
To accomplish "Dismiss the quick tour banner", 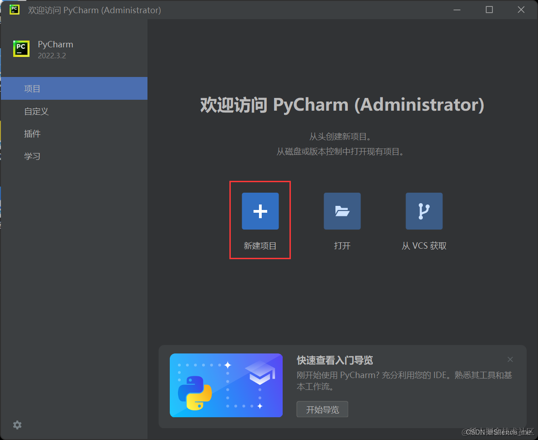I will click(510, 359).
